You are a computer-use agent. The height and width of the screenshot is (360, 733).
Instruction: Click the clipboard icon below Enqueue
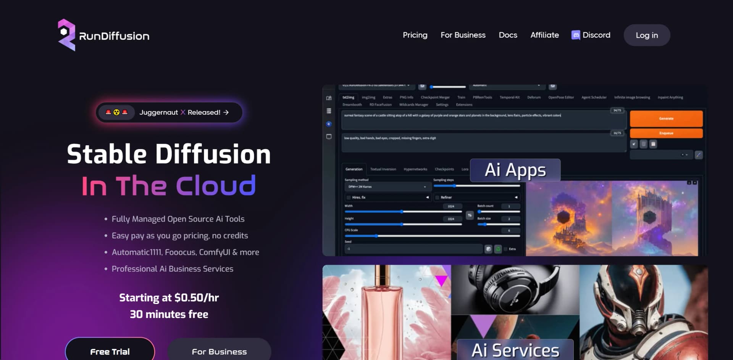click(653, 144)
